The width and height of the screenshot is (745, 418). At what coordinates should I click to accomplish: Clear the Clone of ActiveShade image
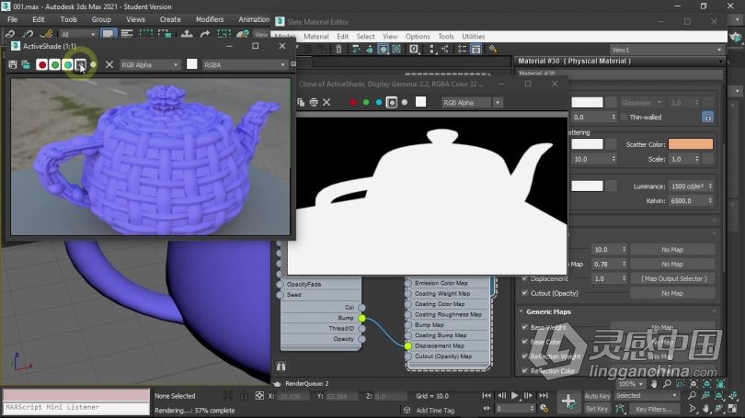coord(327,103)
